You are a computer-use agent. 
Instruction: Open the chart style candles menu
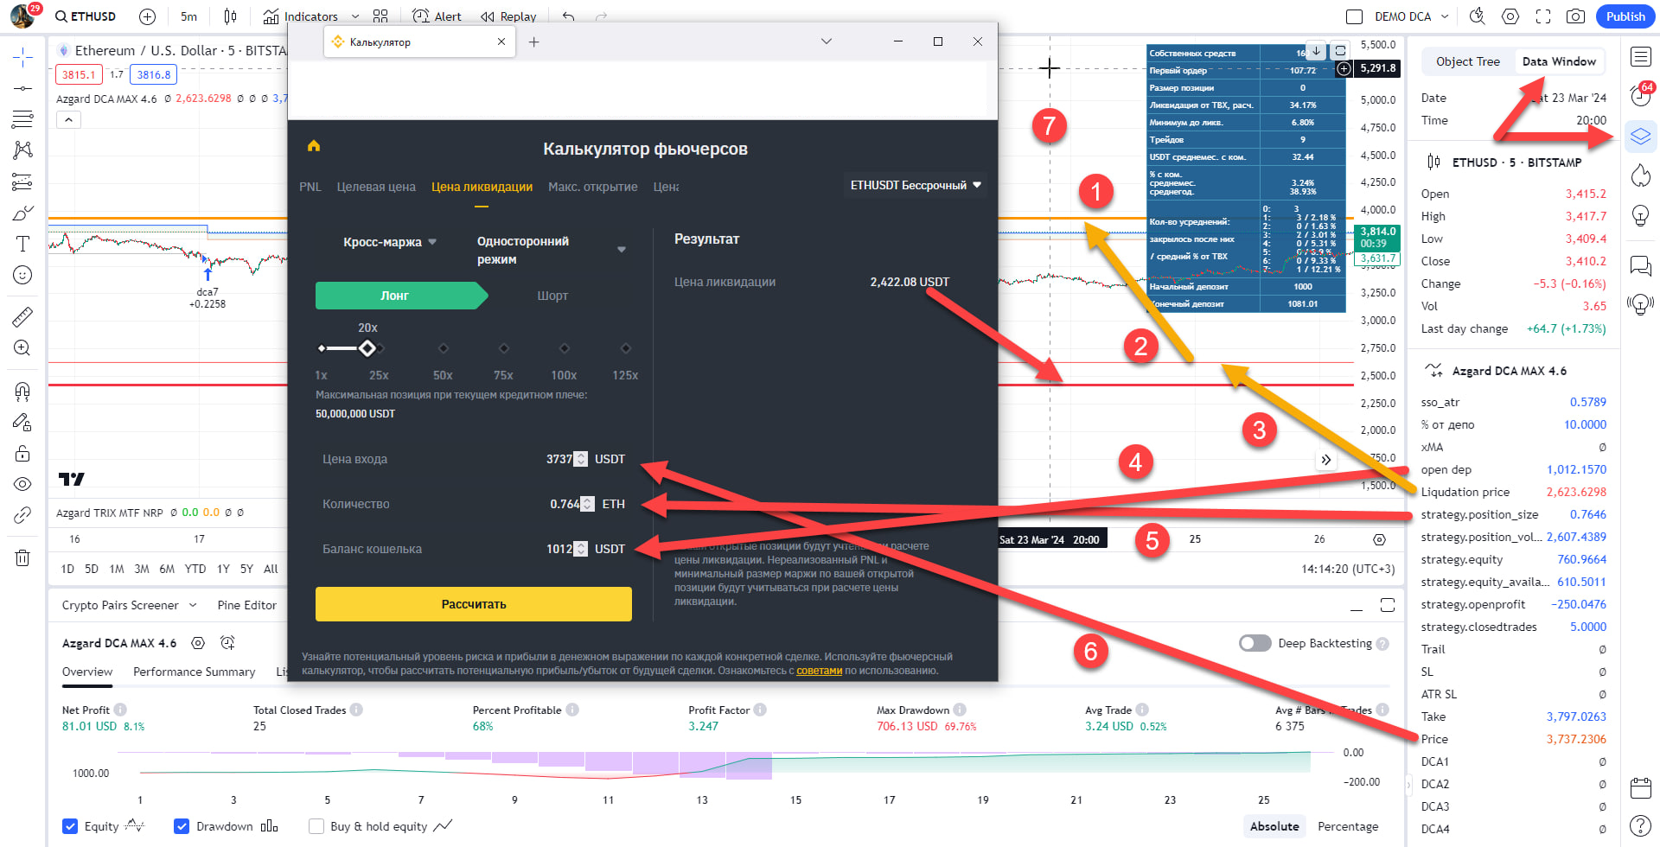(230, 16)
